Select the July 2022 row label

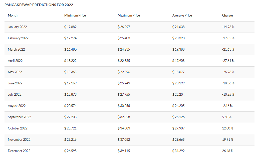(x=15, y=94)
